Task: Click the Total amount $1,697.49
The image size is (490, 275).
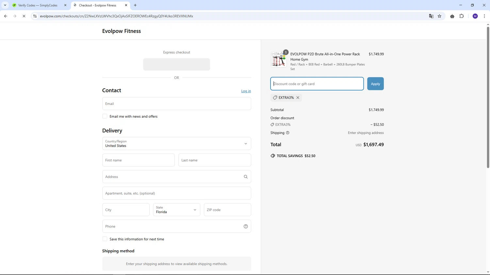Action: pyautogui.click(x=373, y=144)
